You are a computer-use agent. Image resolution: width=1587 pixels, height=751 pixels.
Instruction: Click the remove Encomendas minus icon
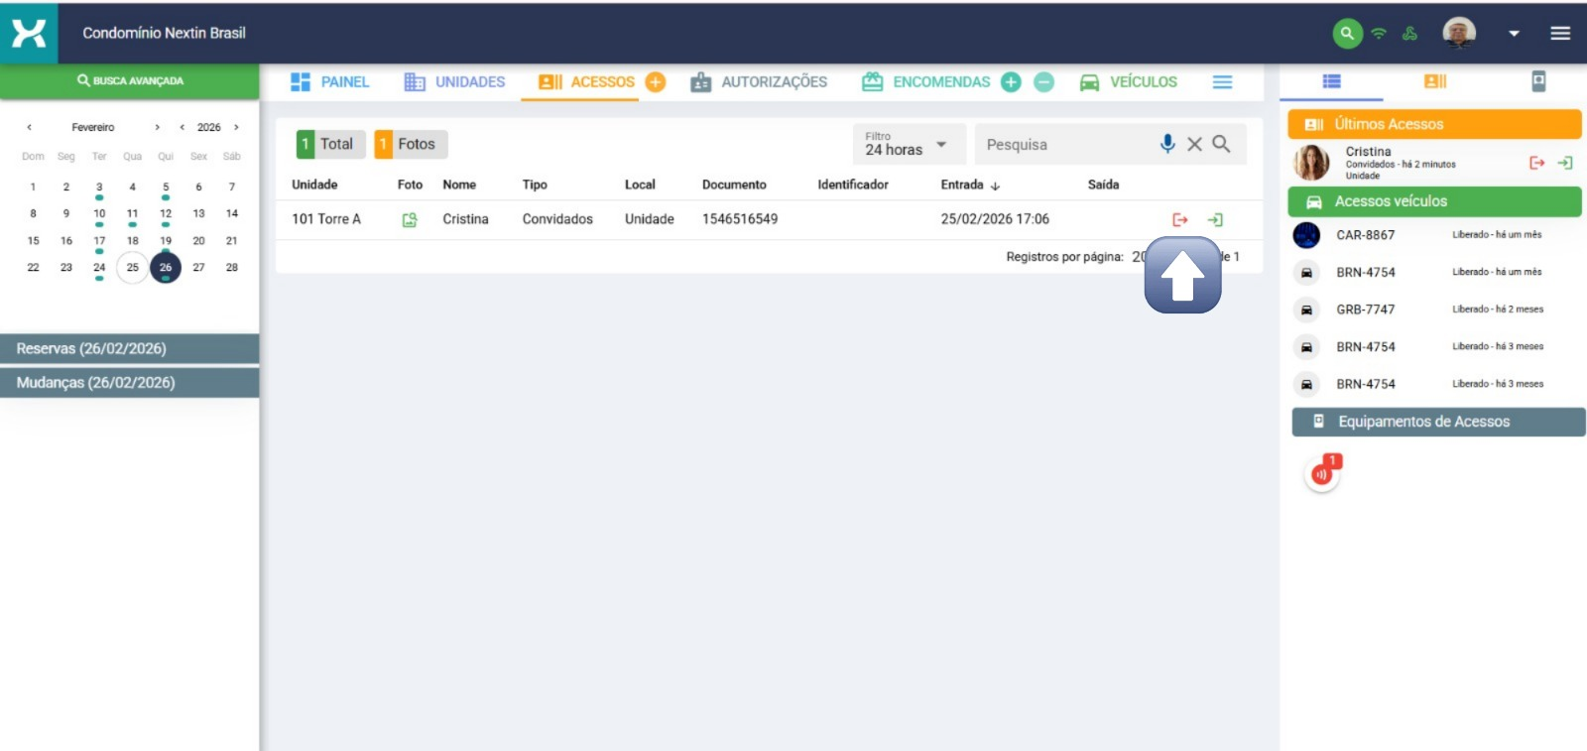[x=1043, y=82]
